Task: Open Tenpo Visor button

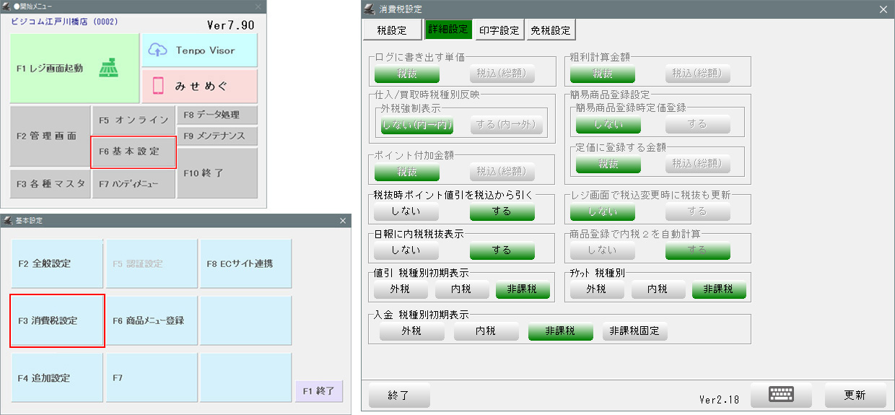Action: tap(199, 50)
